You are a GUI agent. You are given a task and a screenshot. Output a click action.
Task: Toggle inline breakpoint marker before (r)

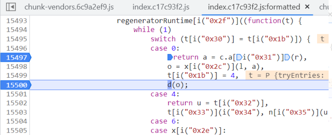288,57
